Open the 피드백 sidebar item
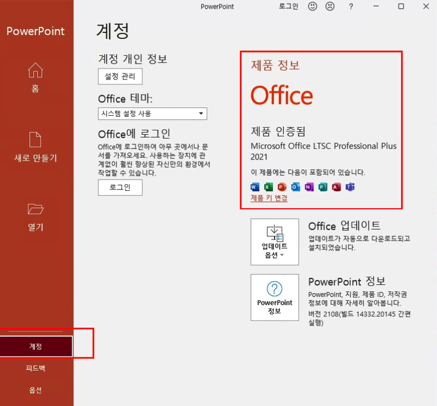The height and width of the screenshot is (406, 437). [x=36, y=368]
